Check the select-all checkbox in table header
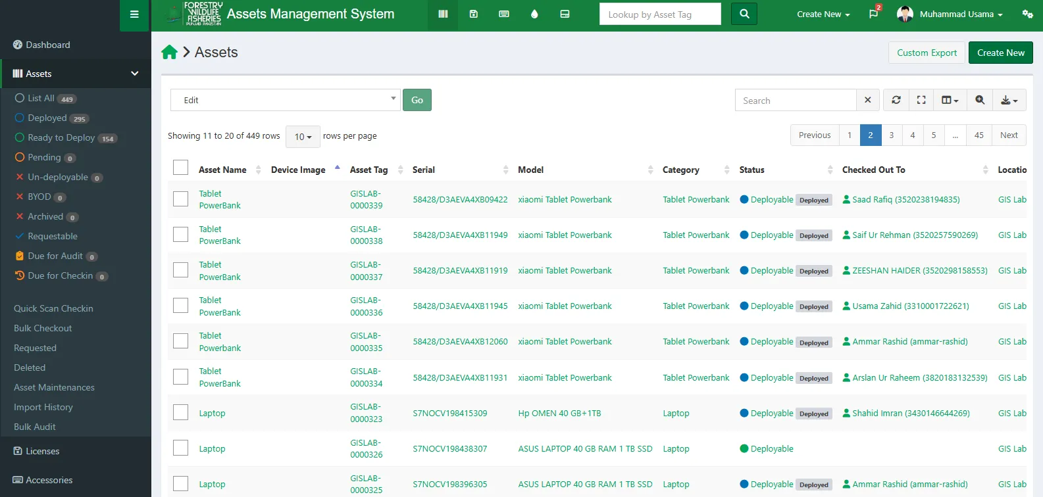1043x497 pixels. coord(181,168)
